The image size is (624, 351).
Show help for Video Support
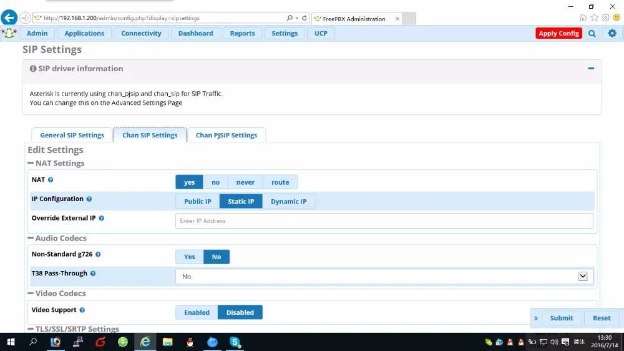coord(82,310)
